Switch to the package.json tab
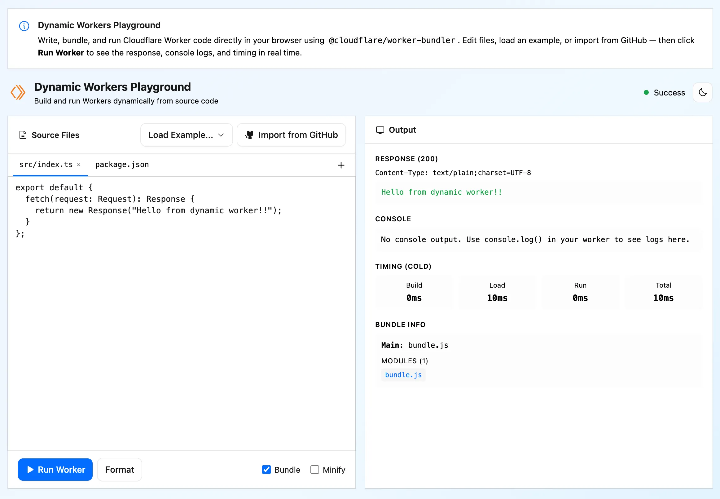Screen dimensions: 720x499 click(122, 165)
